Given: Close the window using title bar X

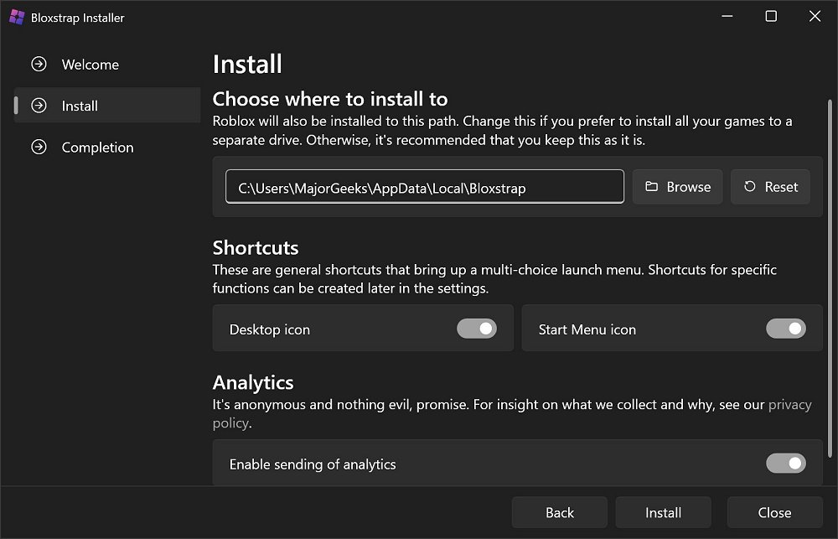Looking at the screenshot, I should [815, 17].
